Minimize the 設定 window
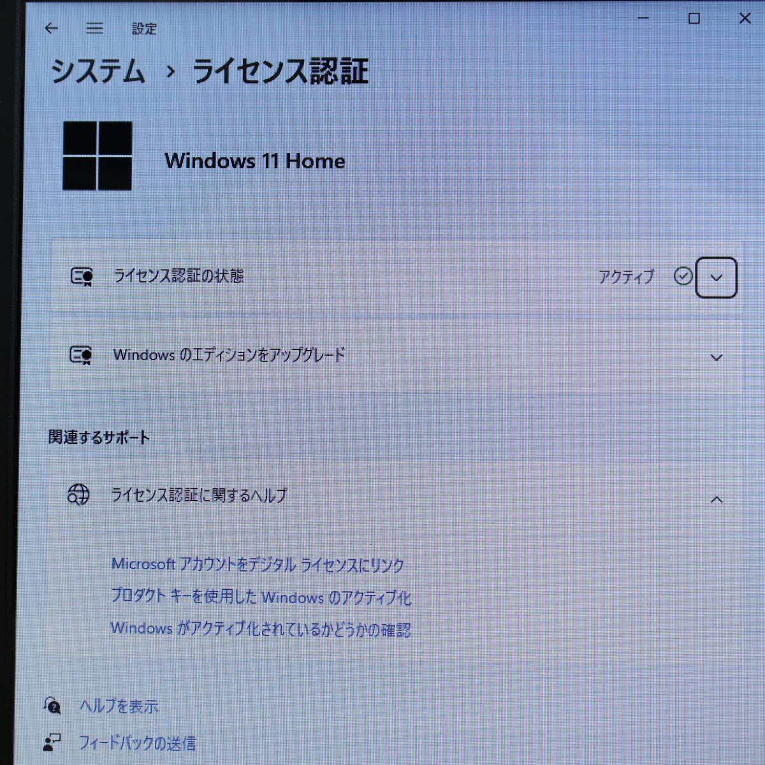Screen dimensions: 765x765 [643, 18]
